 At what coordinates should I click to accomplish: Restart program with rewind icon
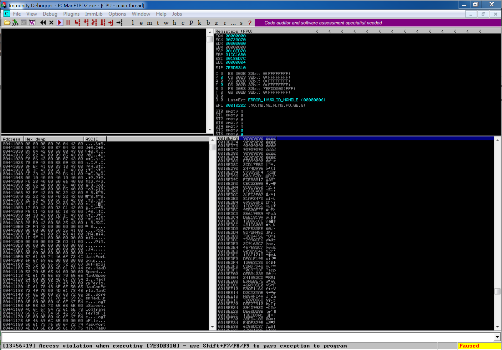[43, 23]
